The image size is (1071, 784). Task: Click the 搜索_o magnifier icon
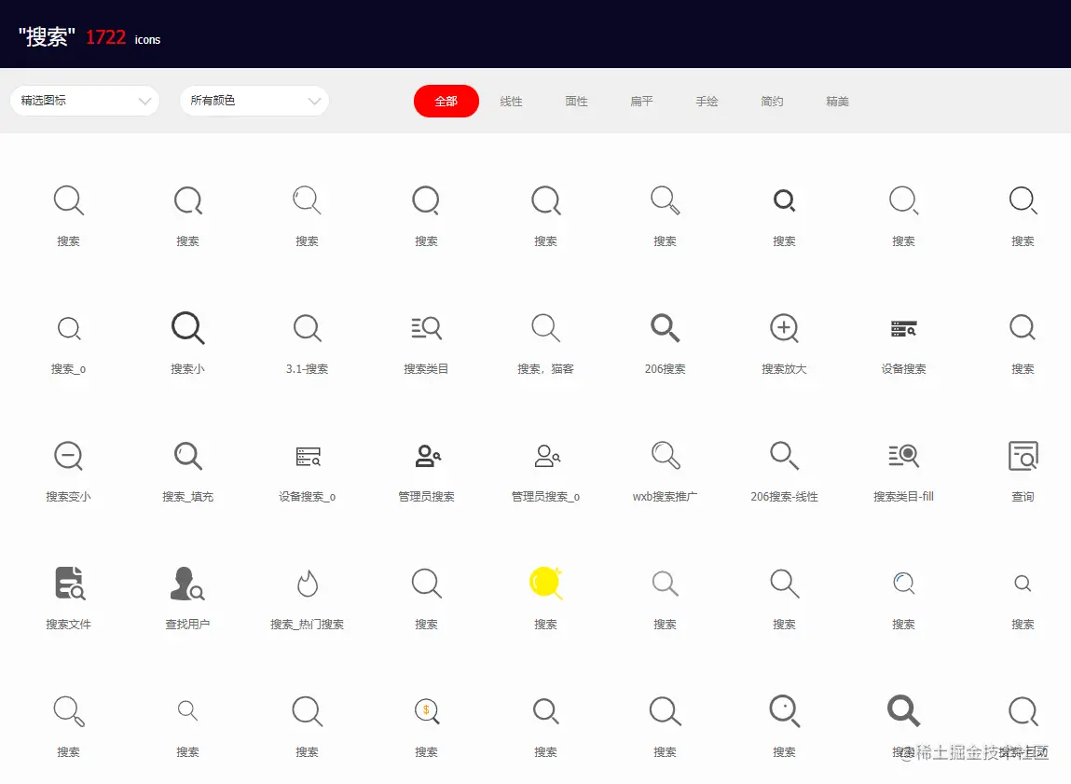[68, 328]
